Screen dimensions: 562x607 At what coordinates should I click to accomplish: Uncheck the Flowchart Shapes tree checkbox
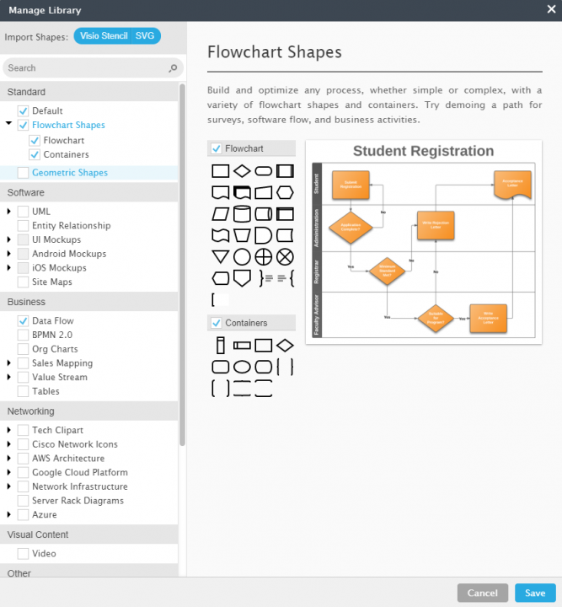pos(24,125)
